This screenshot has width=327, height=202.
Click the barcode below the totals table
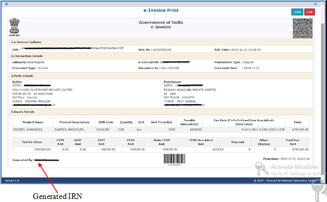point(175,159)
